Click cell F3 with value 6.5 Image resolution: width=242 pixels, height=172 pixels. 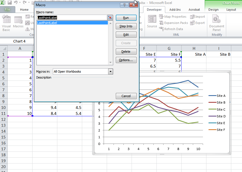coord(148,66)
